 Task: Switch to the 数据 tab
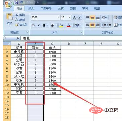[x=73, y=8]
